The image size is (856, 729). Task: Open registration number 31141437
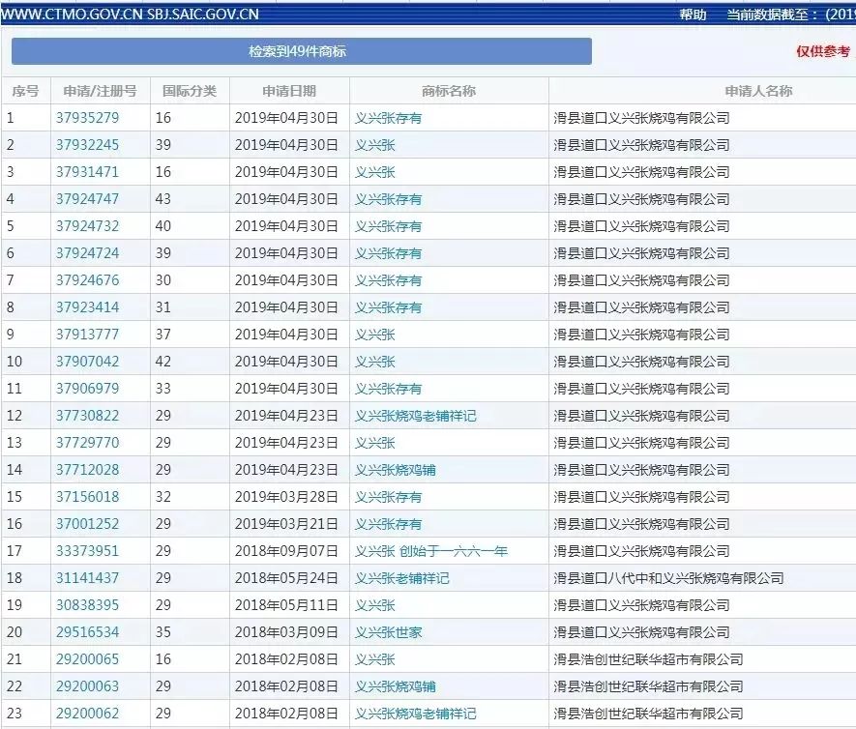tap(87, 578)
